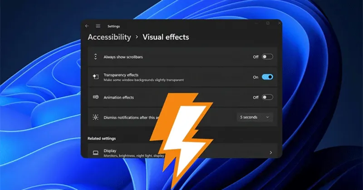Click the Transparency effects sparkle icon
The image size is (363, 190).
coord(96,77)
